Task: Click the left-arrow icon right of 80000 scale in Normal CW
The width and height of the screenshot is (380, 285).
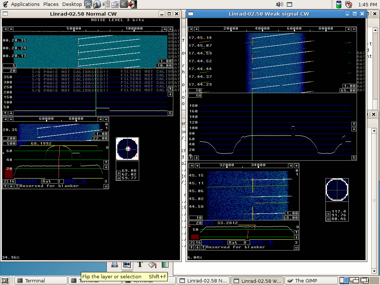Action: [106, 119]
